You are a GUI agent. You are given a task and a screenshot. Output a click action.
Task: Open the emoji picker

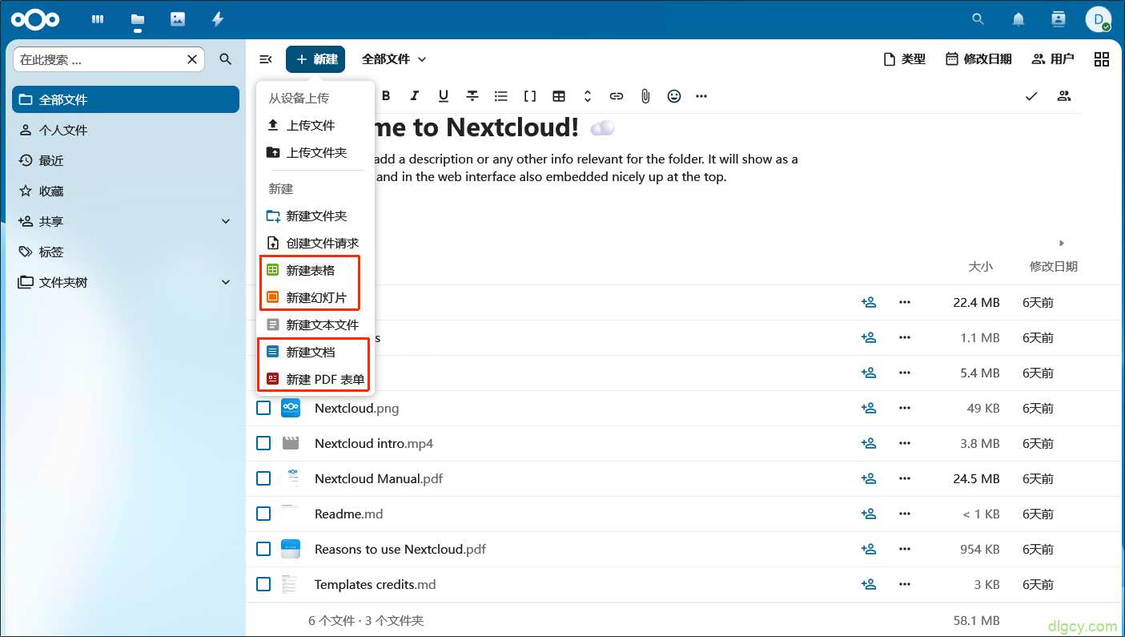pyautogui.click(x=674, y=96)
